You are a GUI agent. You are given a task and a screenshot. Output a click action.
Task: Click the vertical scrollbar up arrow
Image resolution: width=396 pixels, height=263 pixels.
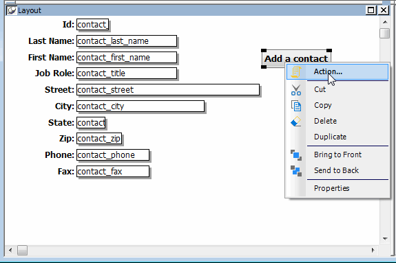point(385,22)
